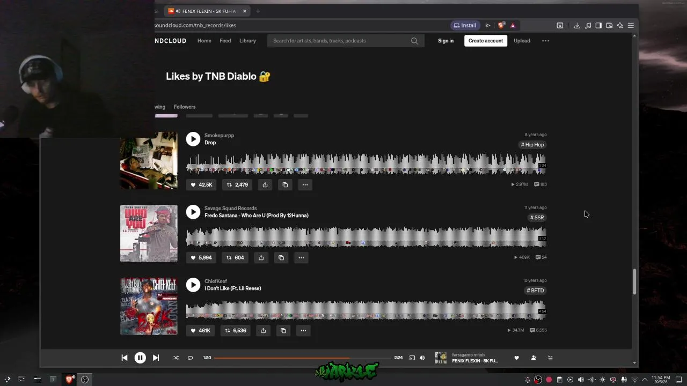The height and width of the screenshot is (386, 687).
Task: Like Who Are U showing 5,994
Action: pos(201,257)
